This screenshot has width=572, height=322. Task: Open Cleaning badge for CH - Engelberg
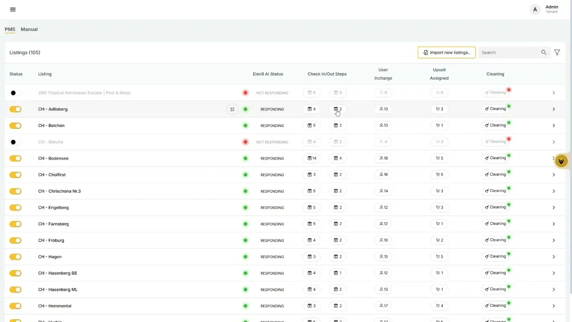tap(495, 207)
